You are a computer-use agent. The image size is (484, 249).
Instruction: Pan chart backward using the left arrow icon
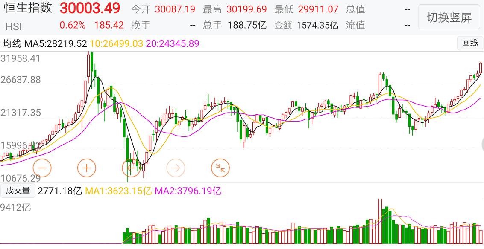tap(132, 168)
